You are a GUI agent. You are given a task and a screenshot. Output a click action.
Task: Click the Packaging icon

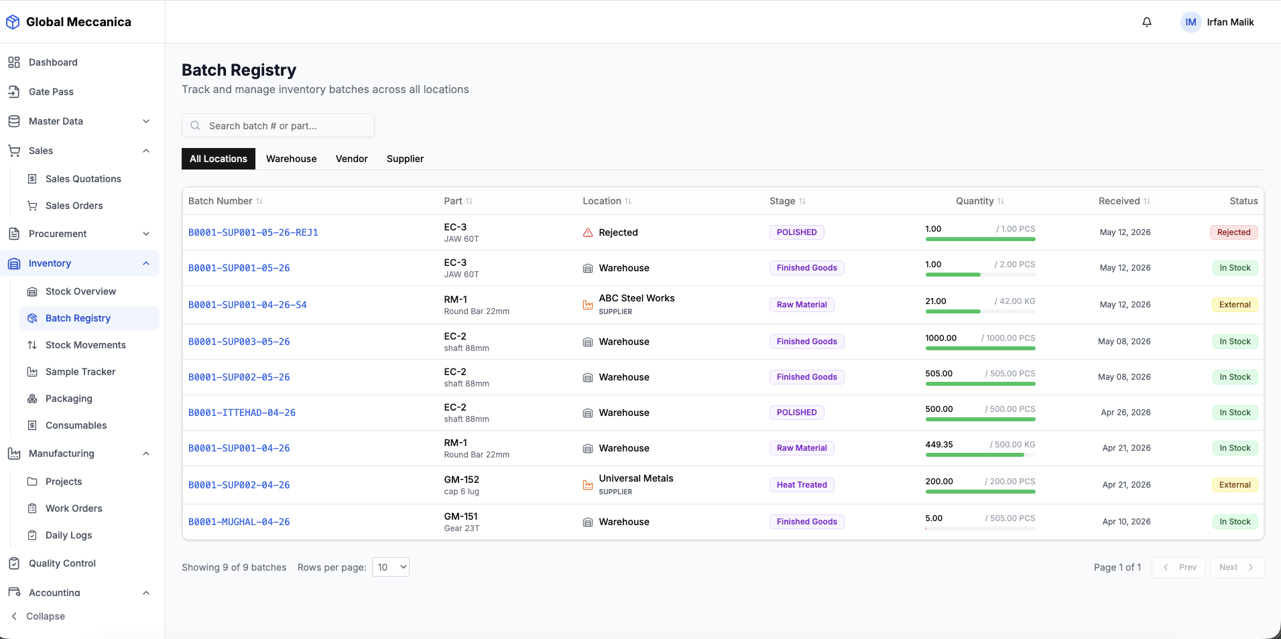(x=32, y=399)
